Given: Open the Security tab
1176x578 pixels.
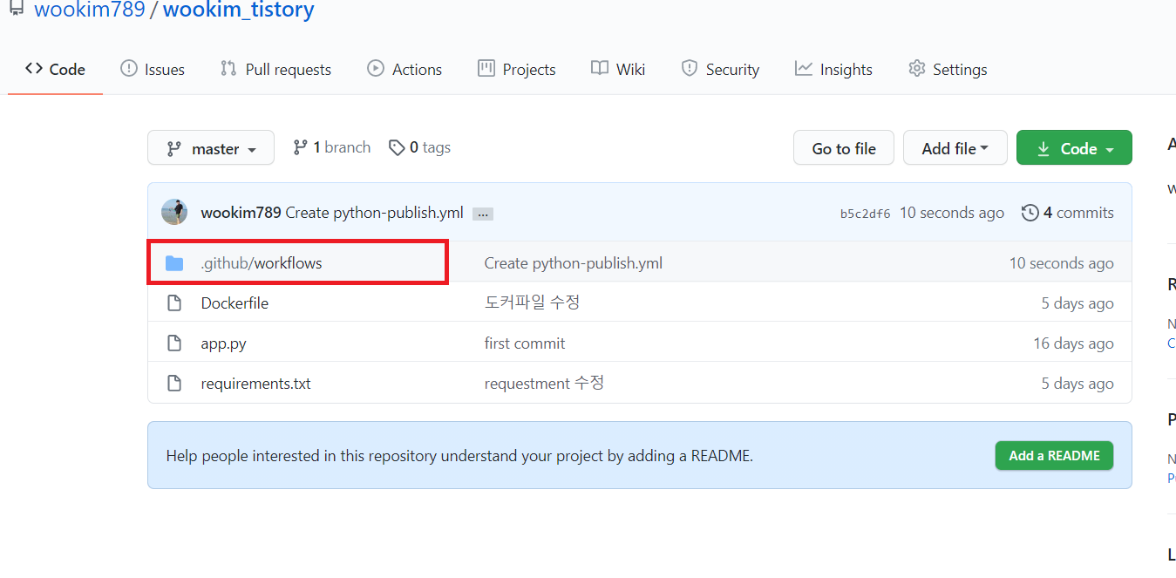Looking at the screenshot, I should pos(720,70).
